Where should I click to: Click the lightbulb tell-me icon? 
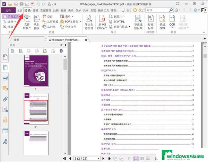coord(123,10)
